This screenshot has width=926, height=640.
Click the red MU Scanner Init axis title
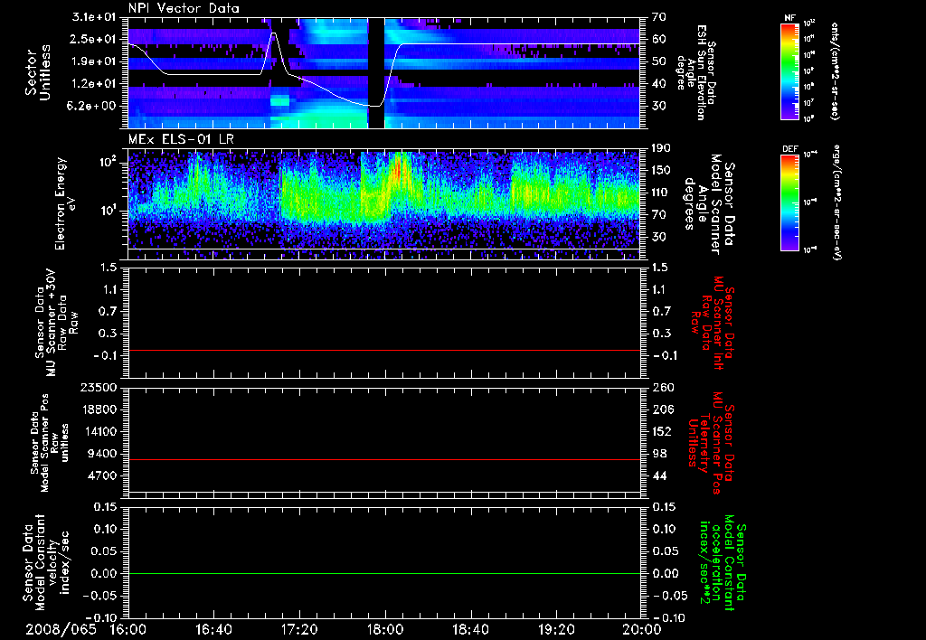[x=713, y=323]
